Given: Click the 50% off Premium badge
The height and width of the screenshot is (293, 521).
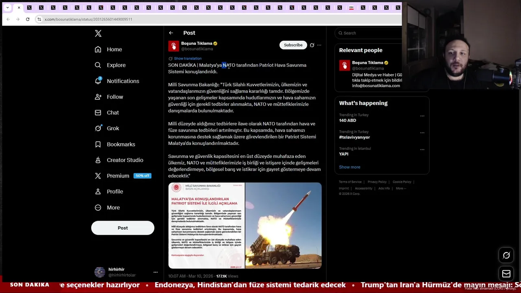Looking at the screenshot, I should pyautogui.click(x=142, y=176).
